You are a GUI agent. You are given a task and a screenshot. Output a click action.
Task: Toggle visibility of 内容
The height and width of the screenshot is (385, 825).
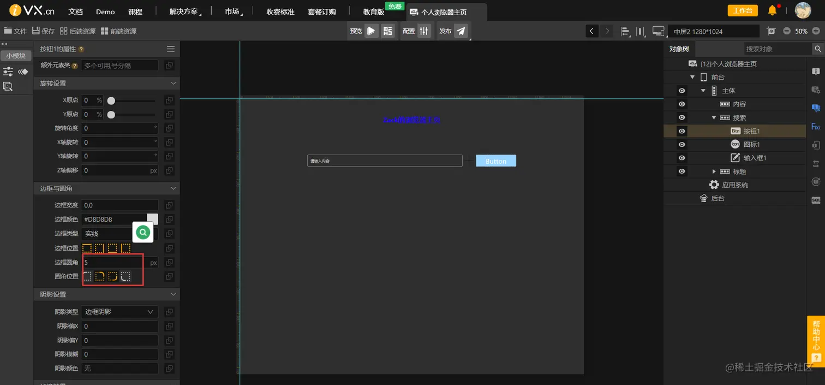click(x=681, y=104)
